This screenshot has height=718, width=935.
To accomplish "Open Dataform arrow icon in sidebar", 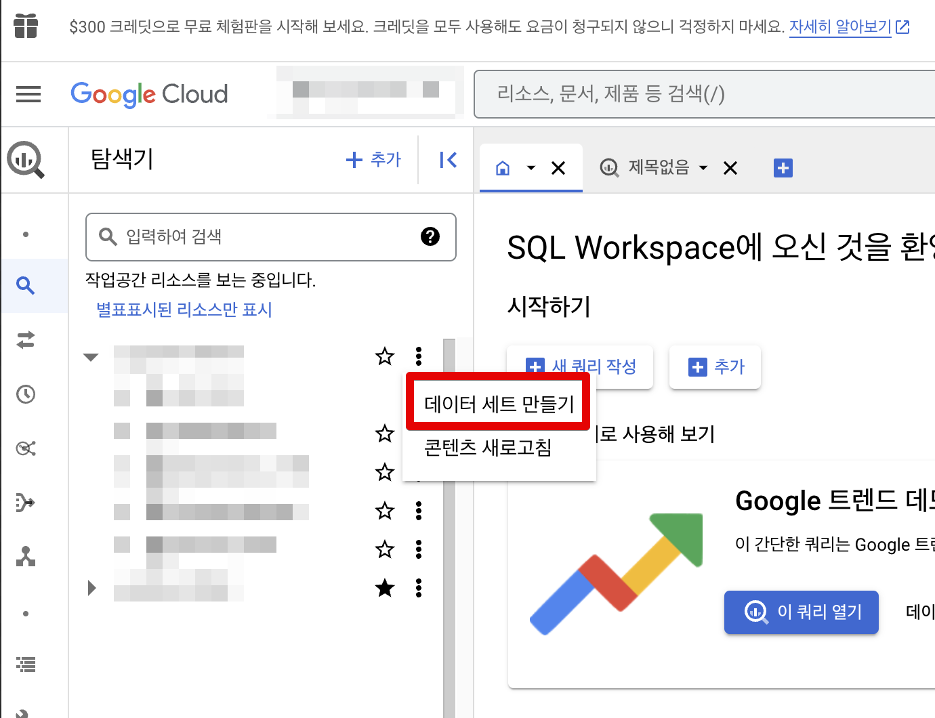I will point(26,502).
